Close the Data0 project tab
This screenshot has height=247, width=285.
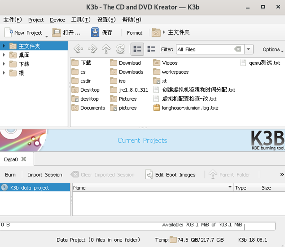[24, 159]
